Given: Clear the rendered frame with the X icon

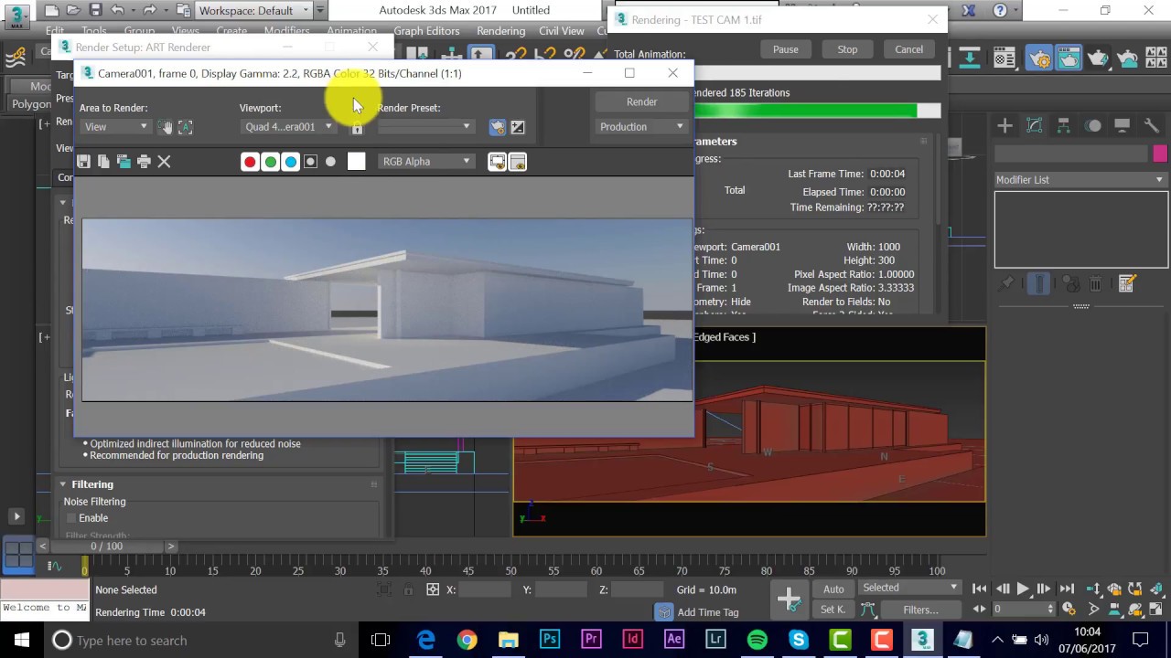Looking at the screenshot, I should pos(164,162).
